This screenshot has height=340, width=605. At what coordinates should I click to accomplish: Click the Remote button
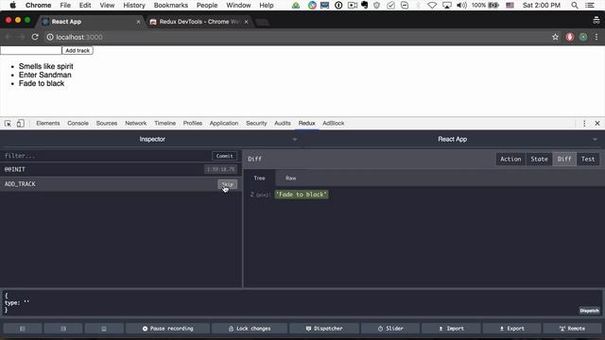572,329
